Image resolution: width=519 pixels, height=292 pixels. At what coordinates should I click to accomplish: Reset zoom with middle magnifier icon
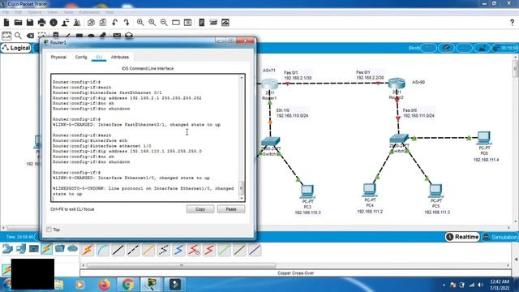pyautogui.click(x=152, y=23)
